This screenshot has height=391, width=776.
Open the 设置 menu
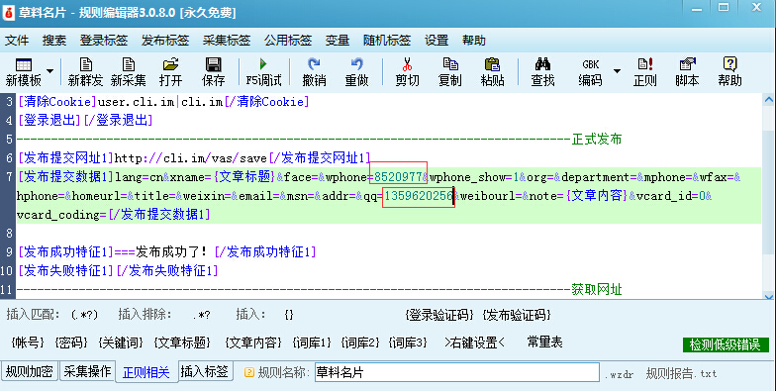point(436,40)
